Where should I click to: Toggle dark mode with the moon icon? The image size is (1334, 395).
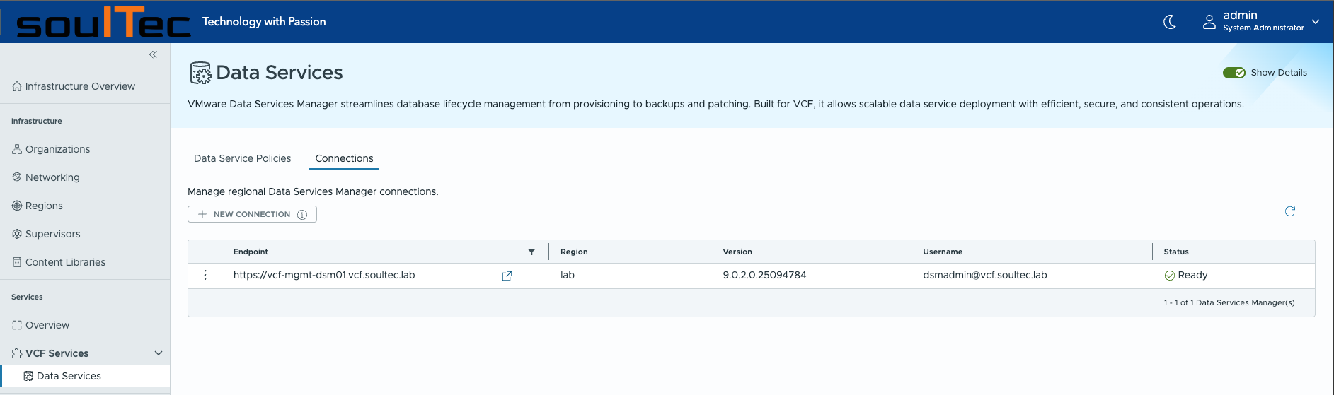tap(1170, 22)
